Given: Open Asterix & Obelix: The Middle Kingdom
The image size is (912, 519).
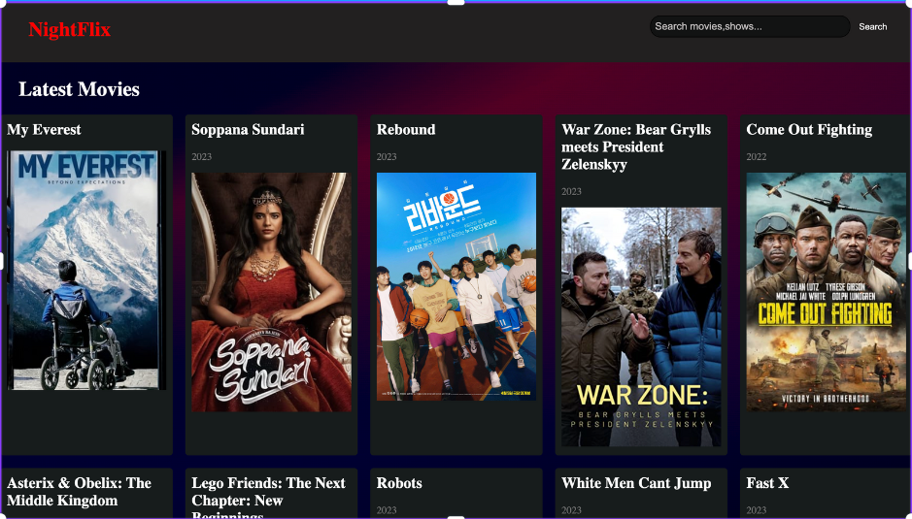Looking at the screenshot, I should coord(79,492).
